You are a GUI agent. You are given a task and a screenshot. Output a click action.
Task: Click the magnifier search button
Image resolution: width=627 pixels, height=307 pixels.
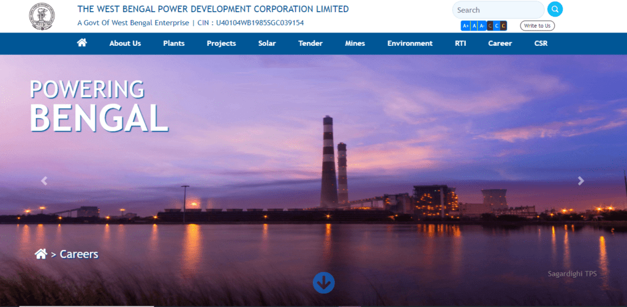[555, 9]
